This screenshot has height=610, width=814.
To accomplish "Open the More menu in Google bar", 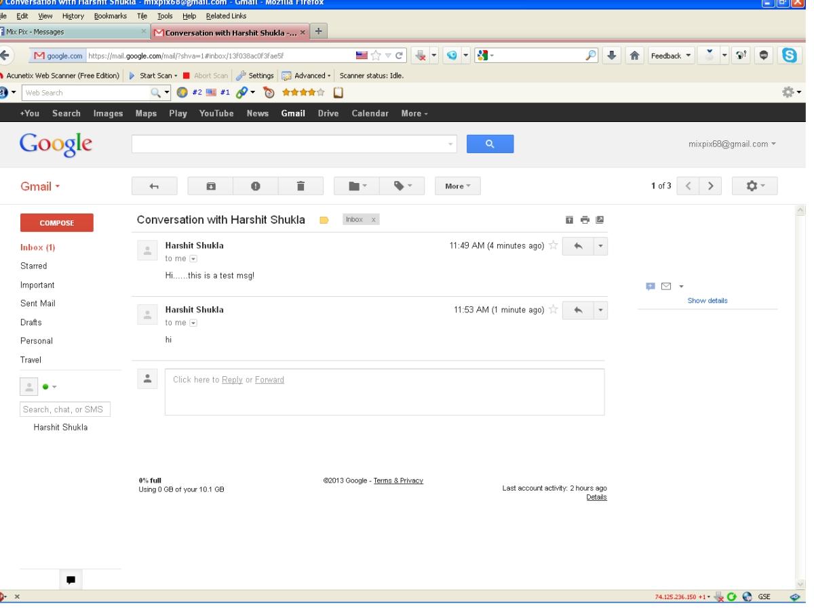I will (x=414, y=113).
